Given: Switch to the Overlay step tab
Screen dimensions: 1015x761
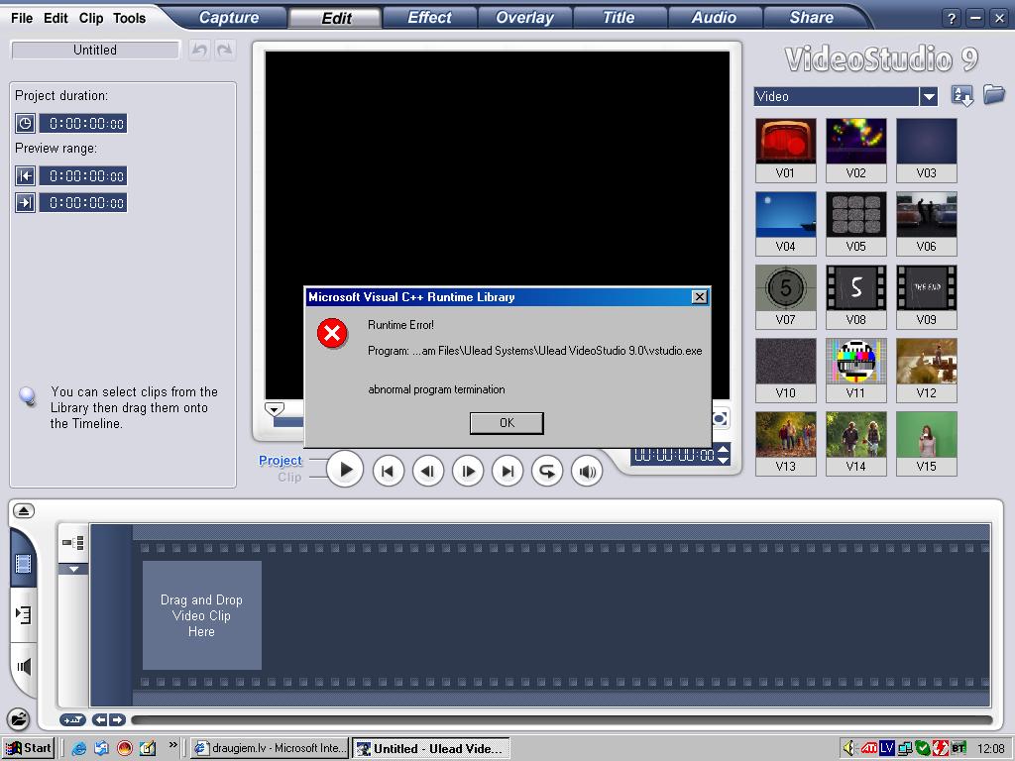Looking at the screenshot, I should click(x=524, y=18).
